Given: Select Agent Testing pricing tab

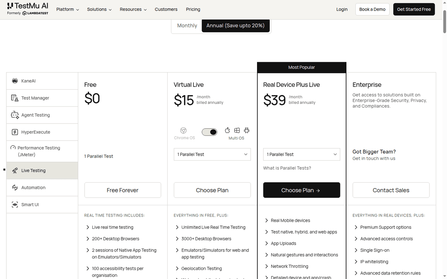Looking at the screenshot, I should 42,115.
